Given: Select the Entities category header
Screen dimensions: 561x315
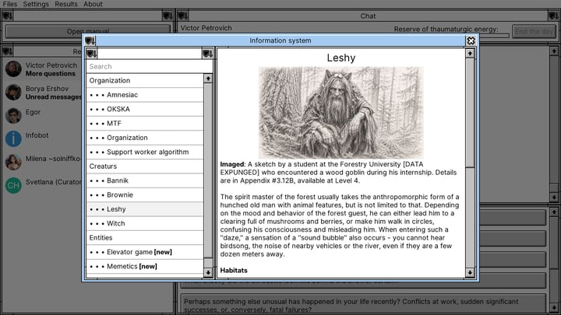Looking at the screenshot, I should click(145, 238).
